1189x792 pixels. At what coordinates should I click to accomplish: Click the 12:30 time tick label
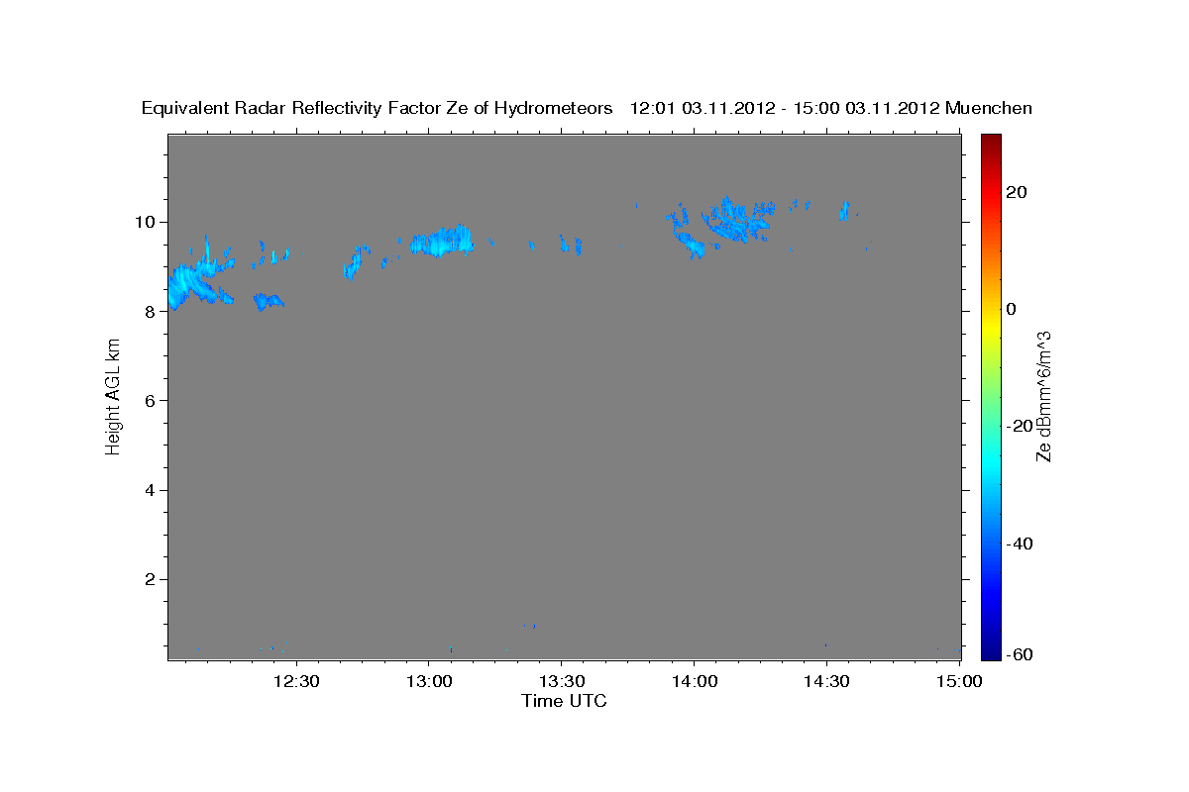(x=296, y=682)
